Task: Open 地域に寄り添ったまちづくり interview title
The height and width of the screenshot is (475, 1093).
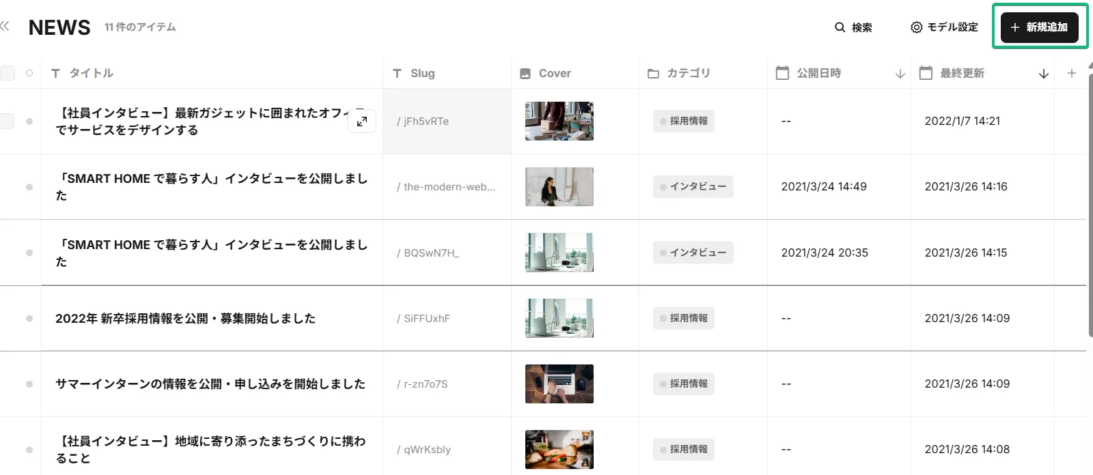Action: 210,450
